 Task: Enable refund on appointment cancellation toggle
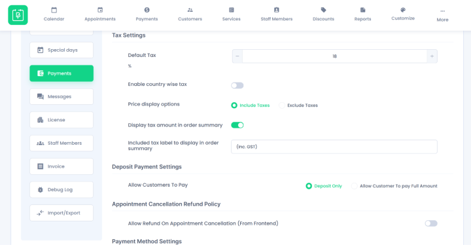click(x=431, y=223)
